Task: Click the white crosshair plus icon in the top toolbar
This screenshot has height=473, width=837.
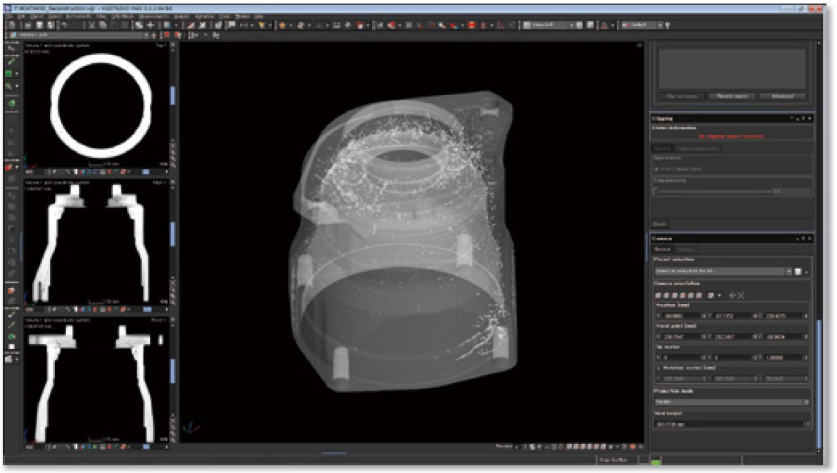Action: click(x=151, y=25)
